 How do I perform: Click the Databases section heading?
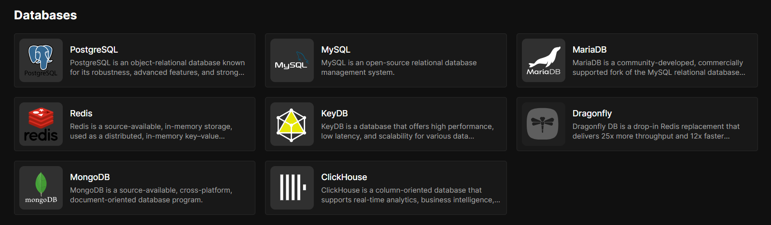point(45,15)
